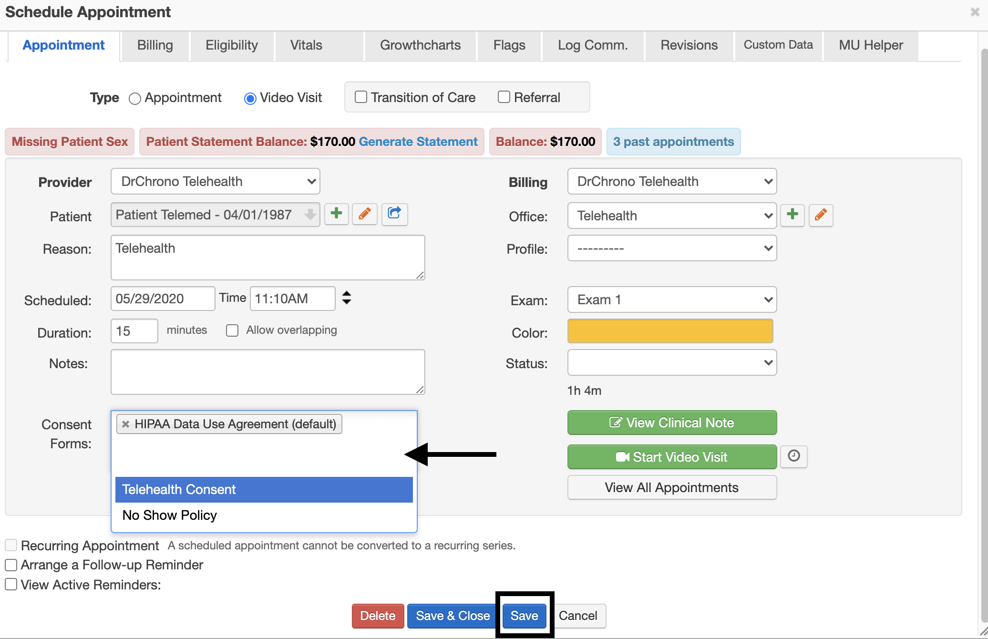Image resolution: width=988 pixels, height=639 pixels.
Task: Click Start Video Visit button
Action: coord(672,457)
